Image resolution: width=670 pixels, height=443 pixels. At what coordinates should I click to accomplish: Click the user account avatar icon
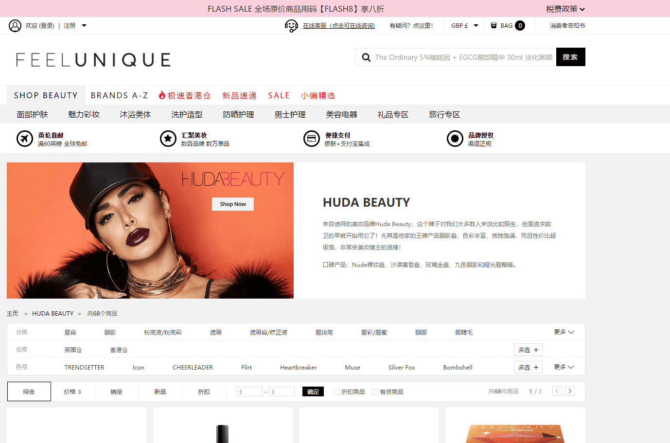click(x=15, y=26)
